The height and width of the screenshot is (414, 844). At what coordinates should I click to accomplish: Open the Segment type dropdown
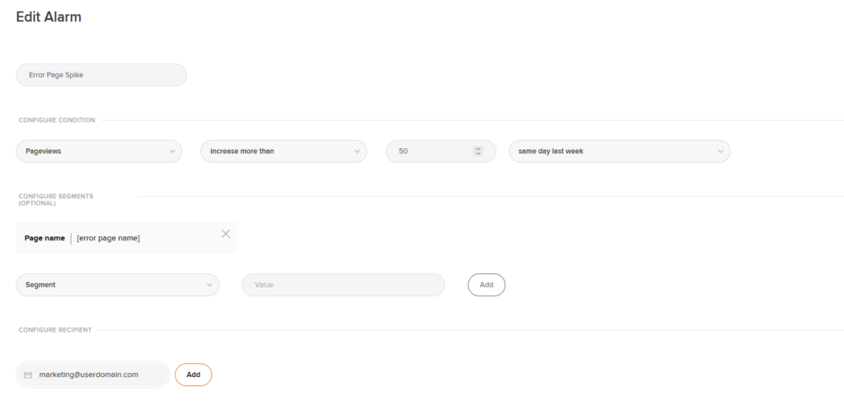(117, 285)
